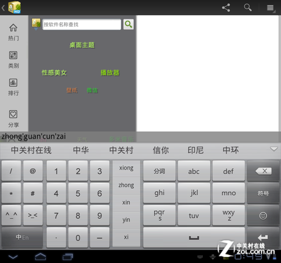Open the 热门 home sidebar tab
This screenshot has width=281, height=263.
[13, 32]
